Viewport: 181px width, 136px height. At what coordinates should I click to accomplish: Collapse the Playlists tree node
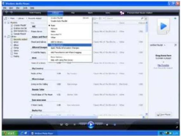coord(5,23)
